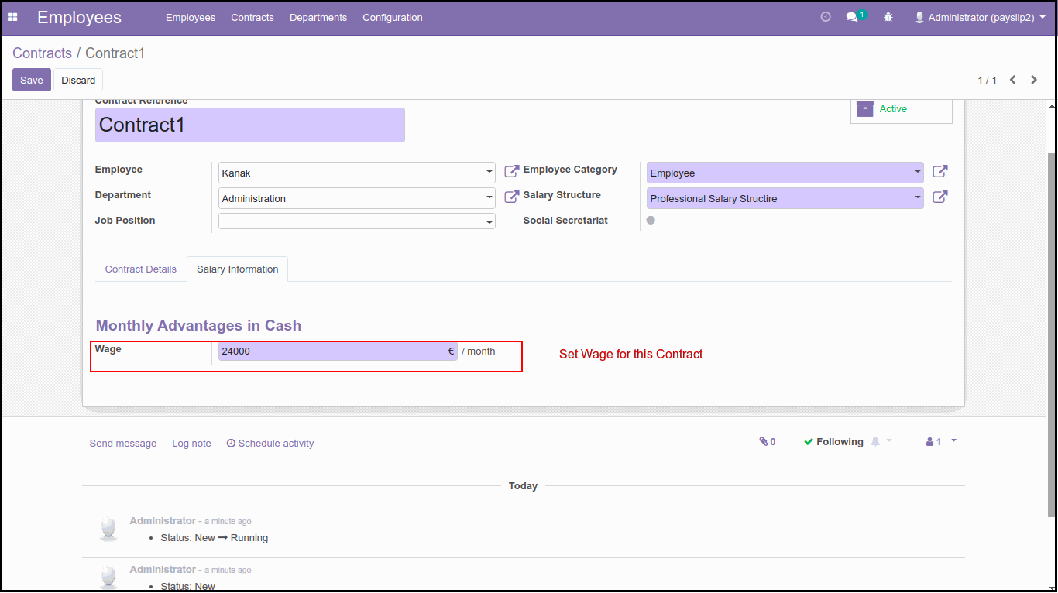Click the Employees app title
Screen dimensions: 1058x593
79,17
